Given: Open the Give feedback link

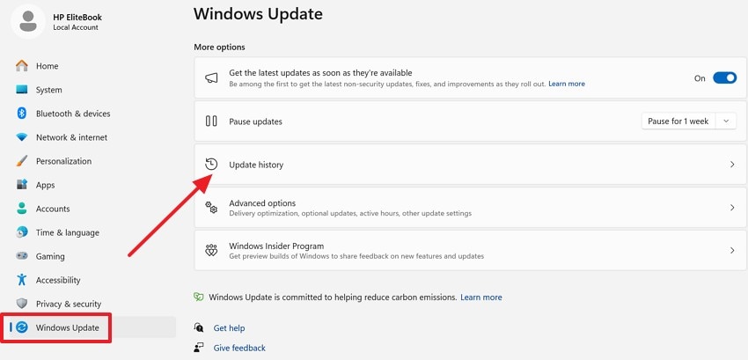Looking at the screenshot, I should click(x=239, y=348).
